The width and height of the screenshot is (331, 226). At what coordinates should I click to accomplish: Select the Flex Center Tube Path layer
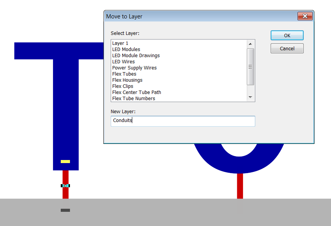coord(136,92)
